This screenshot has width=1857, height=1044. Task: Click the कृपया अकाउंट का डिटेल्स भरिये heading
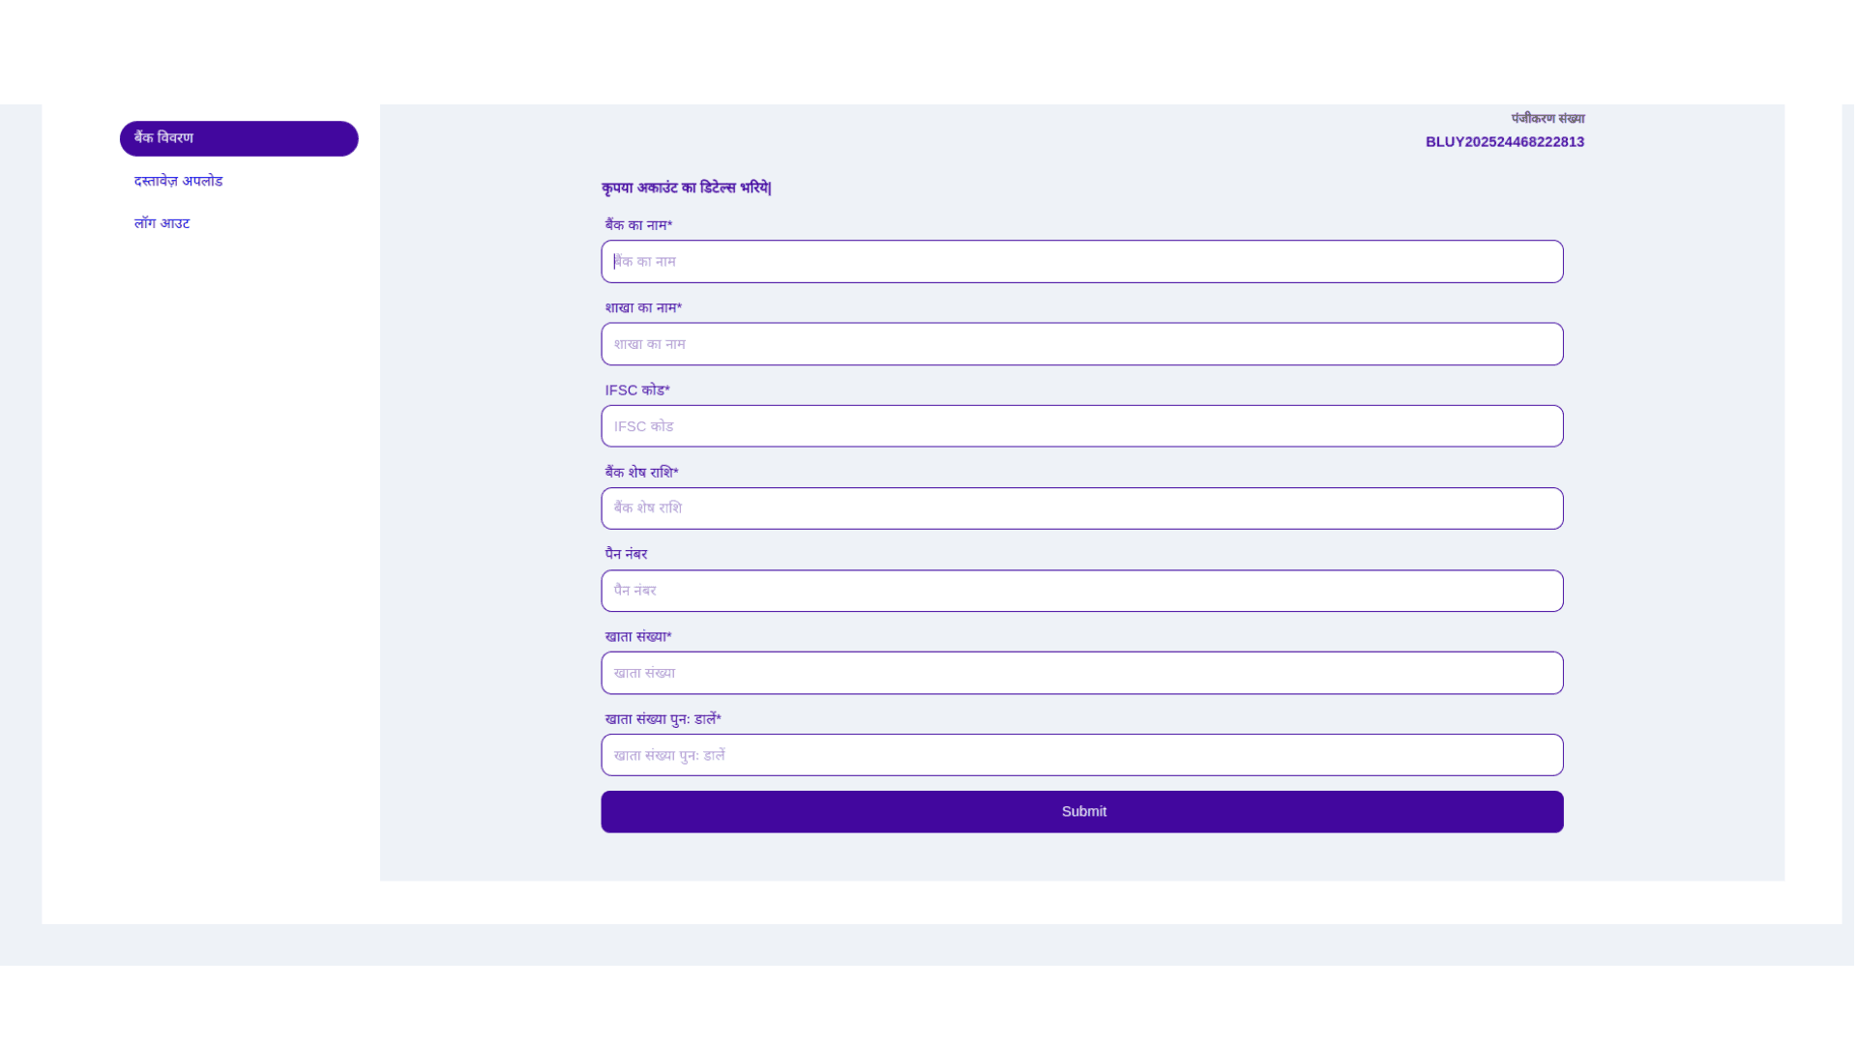[686, 188]
